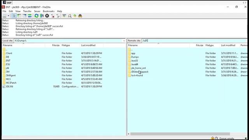Open the Bookmarks menu
Image resolution: width=249 pixels, height=140 pixels.
(49, 11)
